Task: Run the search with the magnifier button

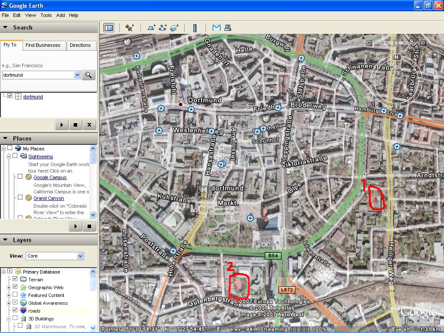Action: pyautogui.click(x=88, y=75)
